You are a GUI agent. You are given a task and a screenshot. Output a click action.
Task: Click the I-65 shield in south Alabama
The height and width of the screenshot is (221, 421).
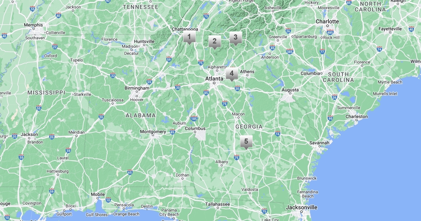[x=130, y=172]
